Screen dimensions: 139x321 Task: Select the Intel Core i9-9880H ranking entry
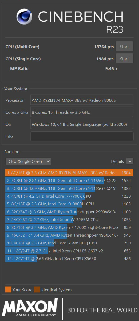pos(69,204)
